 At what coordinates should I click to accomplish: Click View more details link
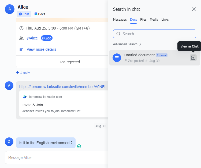click(x=41, y=49)
